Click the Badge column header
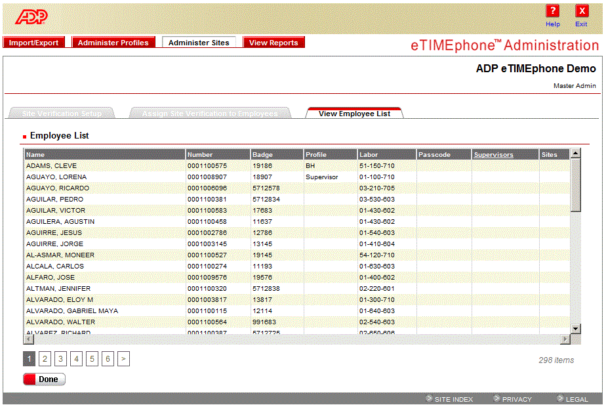The height and width of the screenshot is (407, 606). pyautogui.click(x=277, y=154)
